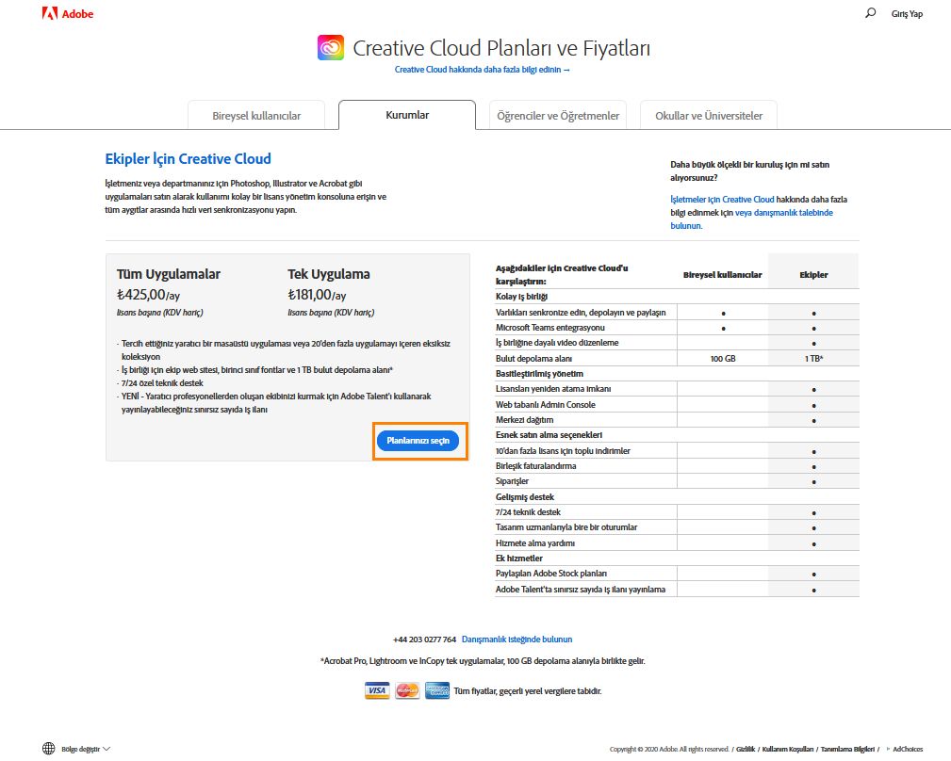The image size is (951, 761).
Task: Click the ₺181,00/ay price
Action: (x=317, y=295)
